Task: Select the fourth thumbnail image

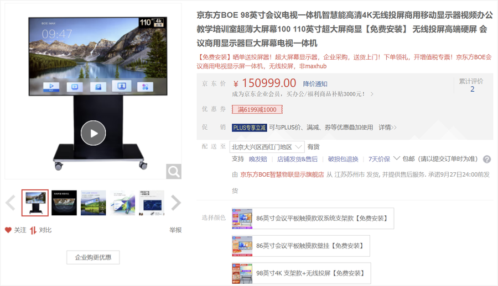Action: [123, 203]
